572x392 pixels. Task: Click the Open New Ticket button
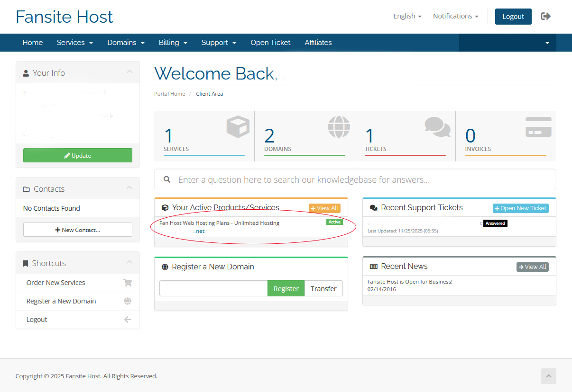click(x=520, y=208)
